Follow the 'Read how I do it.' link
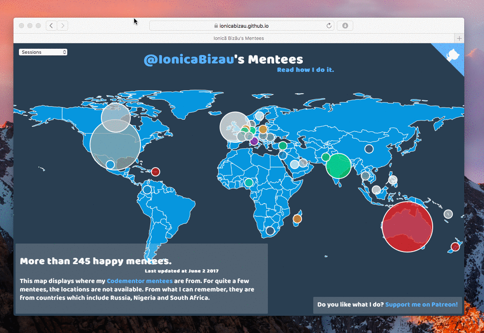The width and height of the screenshot is (484, 333). coord(305,70)
